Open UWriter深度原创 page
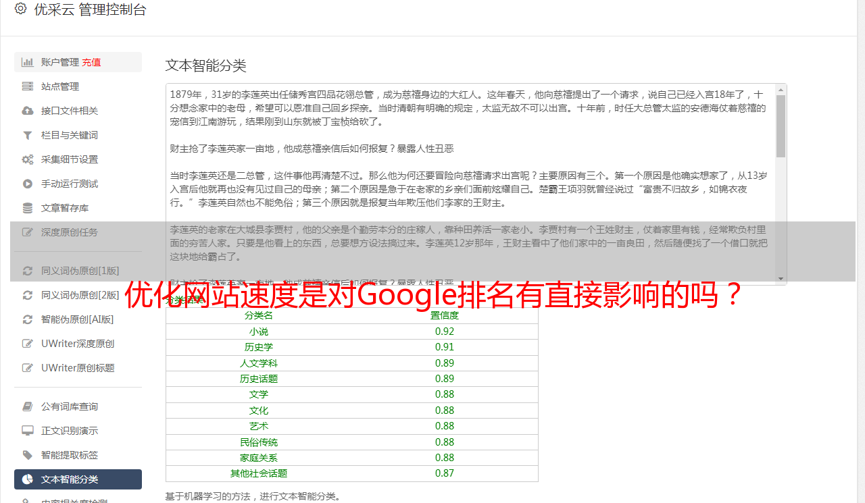865x503 pixels. coord(78,344)
